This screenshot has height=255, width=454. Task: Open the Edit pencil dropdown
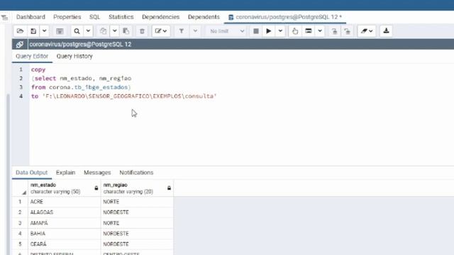click(161, 31)
